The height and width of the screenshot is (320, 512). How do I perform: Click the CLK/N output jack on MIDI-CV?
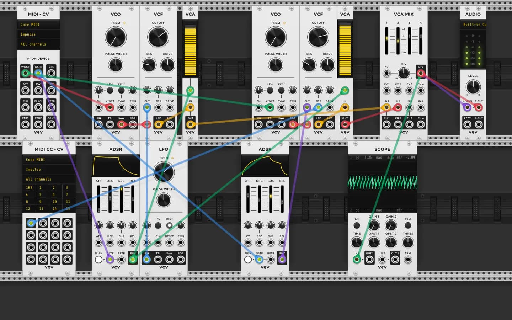(38, 107)
